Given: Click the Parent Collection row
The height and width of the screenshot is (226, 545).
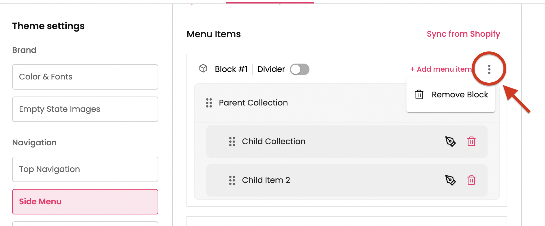Looking at the screenshot, I should coord(253,103).
